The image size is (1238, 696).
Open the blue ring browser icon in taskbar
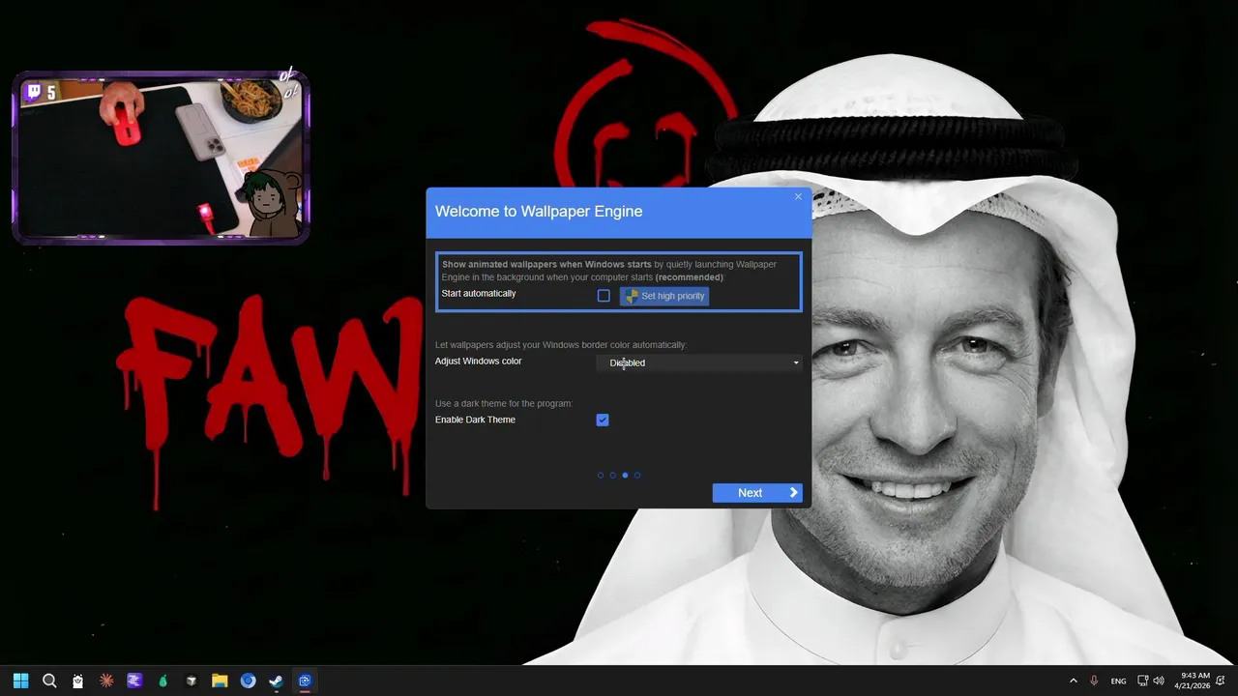[248, 681]
